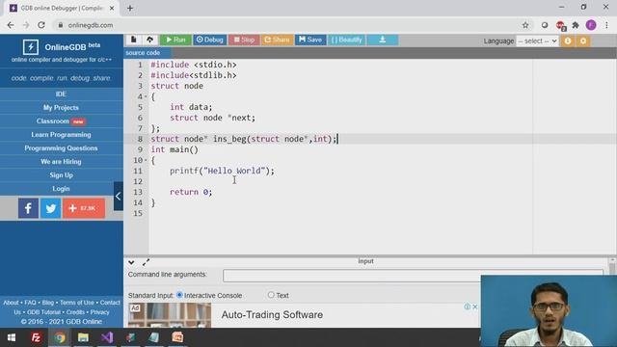This screenshot has height=347, width=617.
Task: Start the Debug session
Action: point(210,40)
